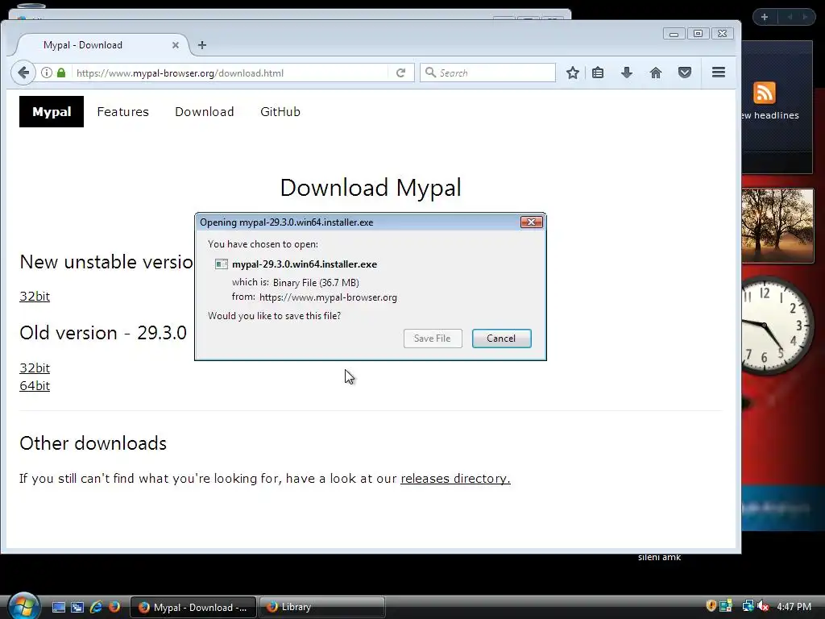The height and width of the screenshot is (619, 825).
Task: Click the network tray icon
Action: point(747,606)
